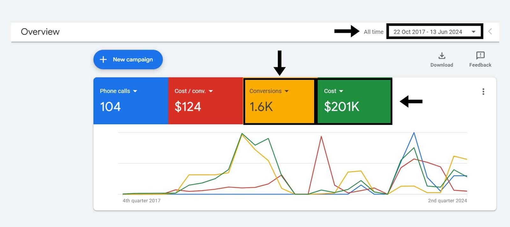510x227 pixels.
Task: Click the plus icon on New campaign
Action: click(103, 60)
